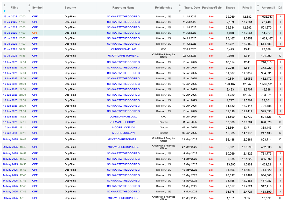Click the Shares column header

pos(230,8)
